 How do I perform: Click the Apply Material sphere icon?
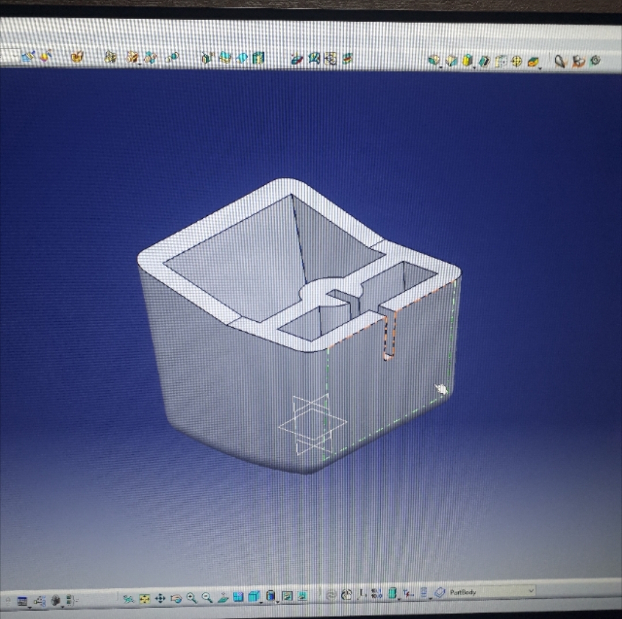pyautogui.click(x=46, y=56)
